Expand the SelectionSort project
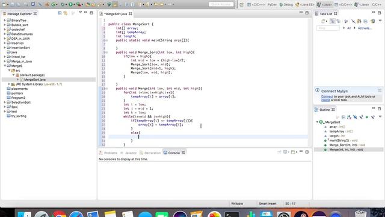Viewport: 385px width, 217px height. point(5,102)
